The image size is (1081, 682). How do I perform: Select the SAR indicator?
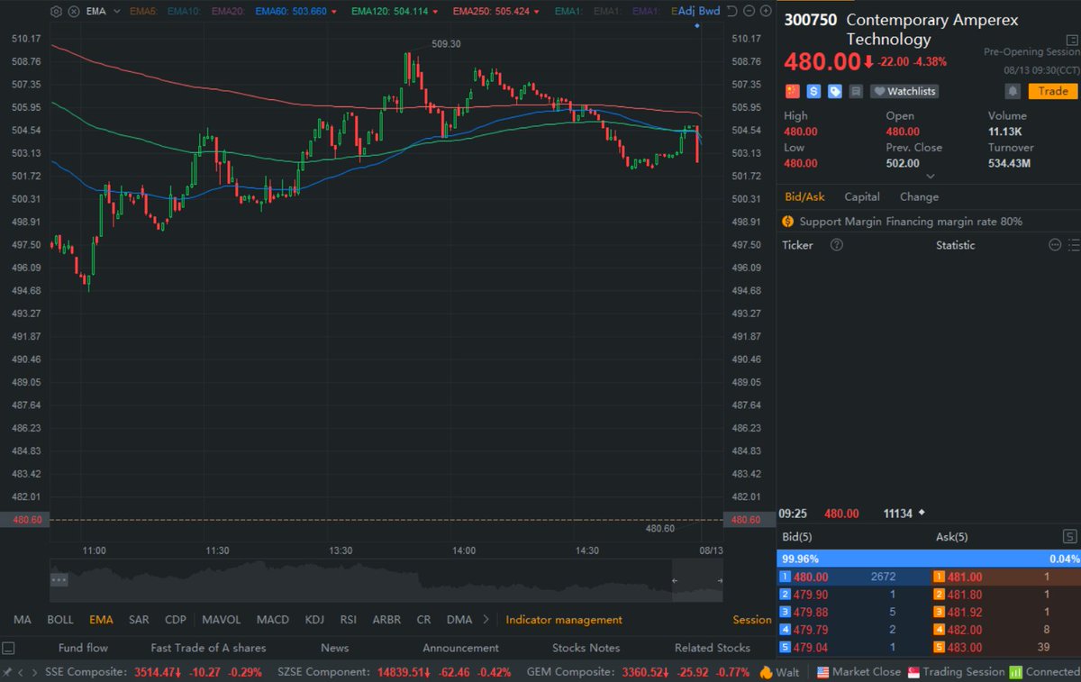click(x=139, y=620)
